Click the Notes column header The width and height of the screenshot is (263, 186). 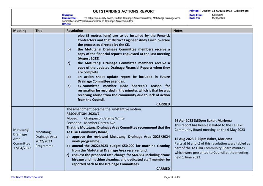(x=178, y=30)
